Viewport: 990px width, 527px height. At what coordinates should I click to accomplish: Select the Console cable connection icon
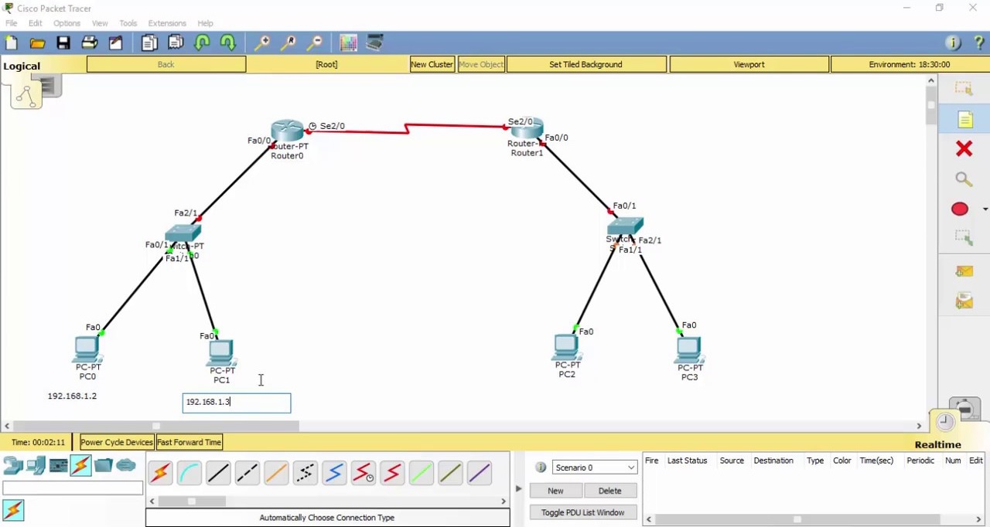(189, 472)
